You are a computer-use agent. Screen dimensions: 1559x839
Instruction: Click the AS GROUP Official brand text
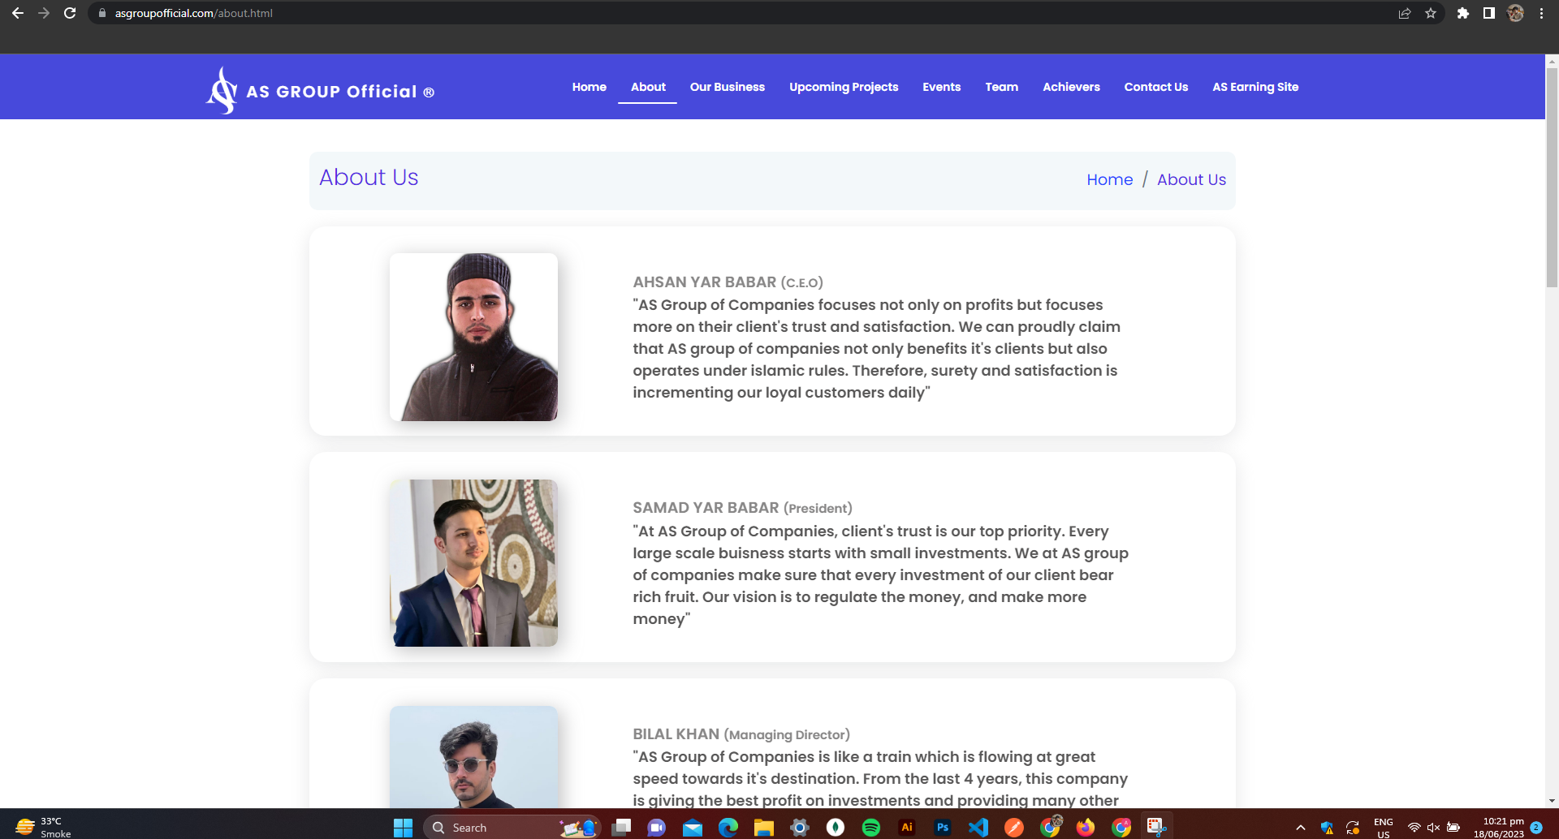(x=340, y=92)
